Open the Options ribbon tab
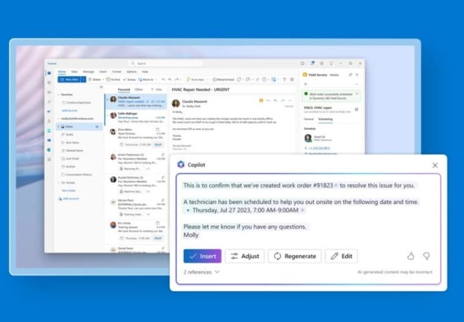The image size is (464, 322). click(131, 71)
